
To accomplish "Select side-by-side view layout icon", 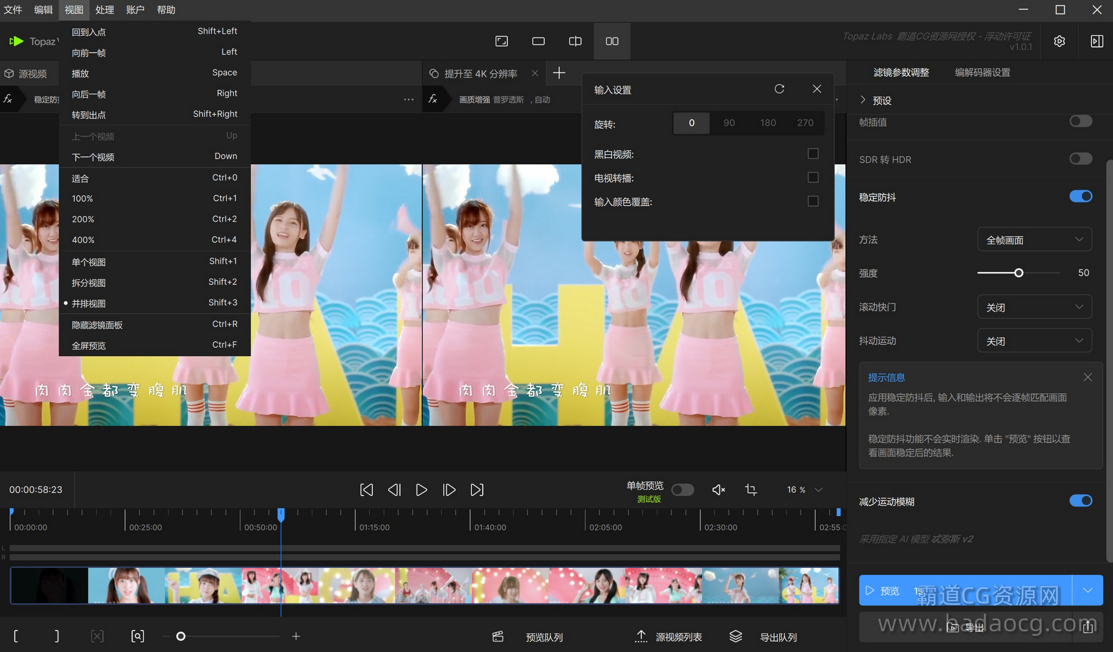I will pyautogui.click(x=612, y=41).
